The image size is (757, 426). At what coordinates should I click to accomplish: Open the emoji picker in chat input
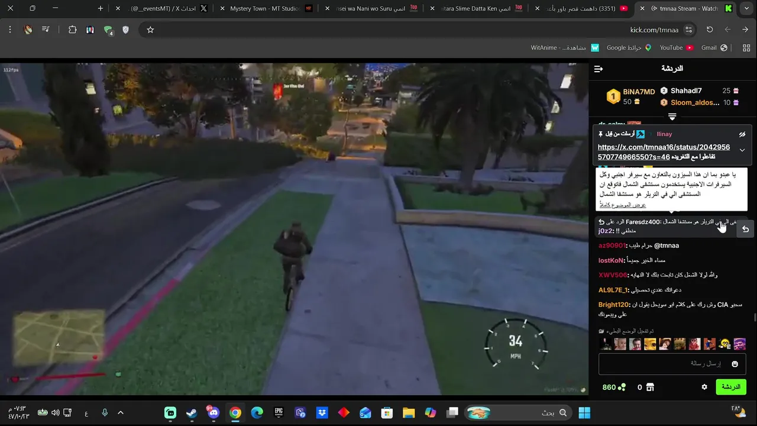point(735,364)
